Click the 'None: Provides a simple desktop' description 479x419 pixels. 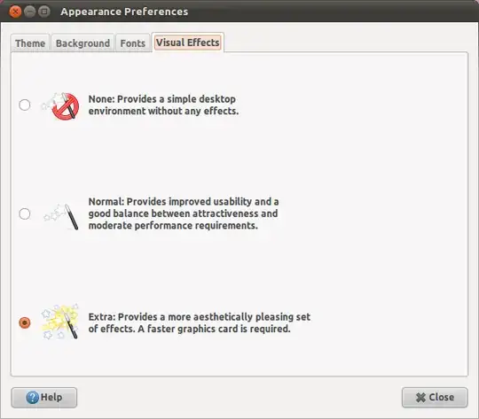coord(163,105)
